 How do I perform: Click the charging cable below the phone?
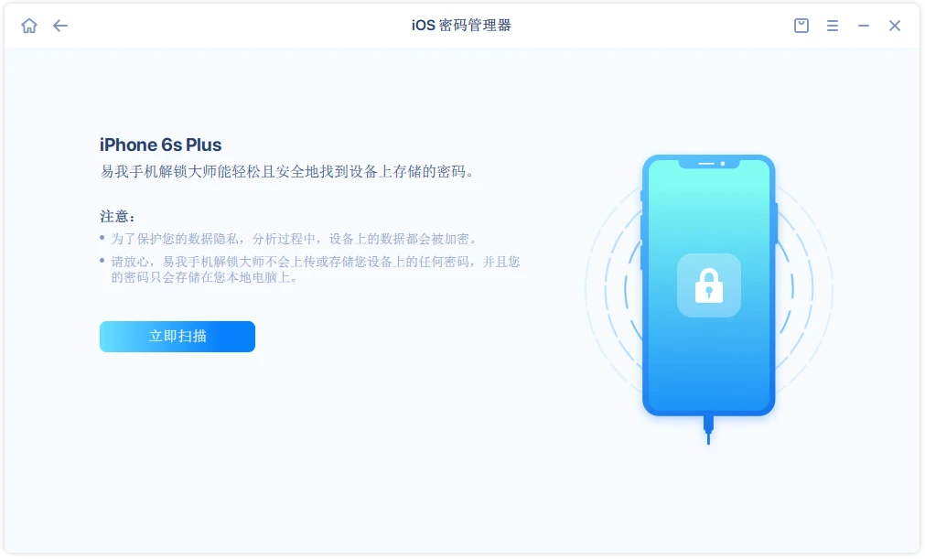coord(708,430)
